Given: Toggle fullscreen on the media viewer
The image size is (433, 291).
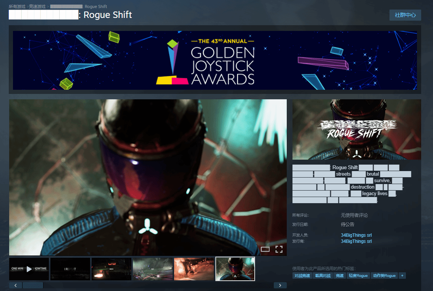Looking at the screenshot, I should (279, 249).
